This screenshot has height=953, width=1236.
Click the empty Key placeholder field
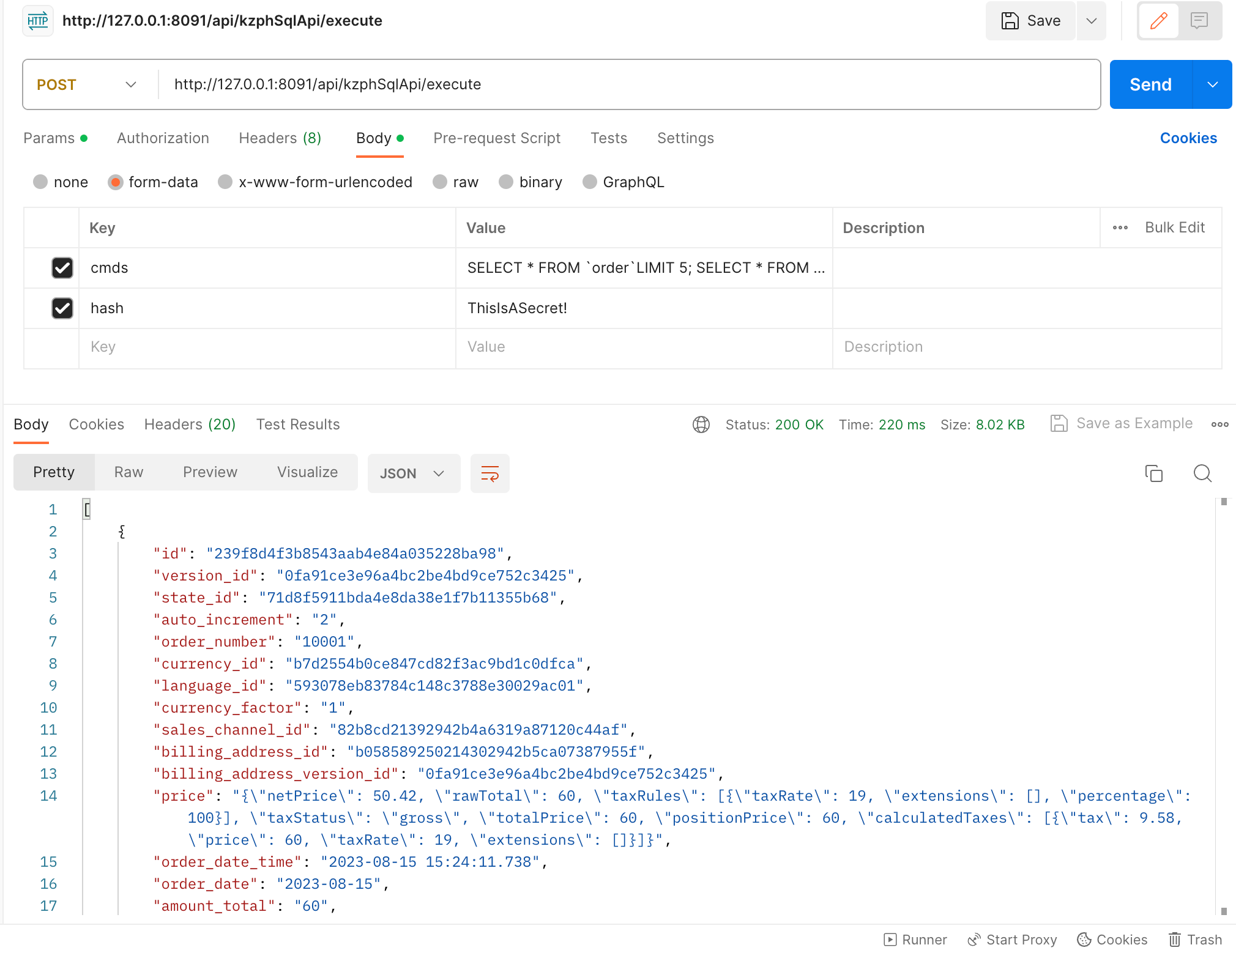pyautogui.click(x=267, y=347)
